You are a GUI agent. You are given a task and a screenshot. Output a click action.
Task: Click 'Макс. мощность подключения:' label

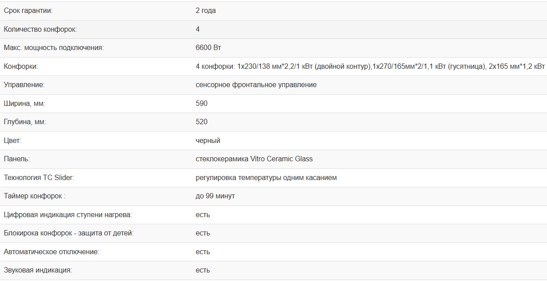click(54, 48)
